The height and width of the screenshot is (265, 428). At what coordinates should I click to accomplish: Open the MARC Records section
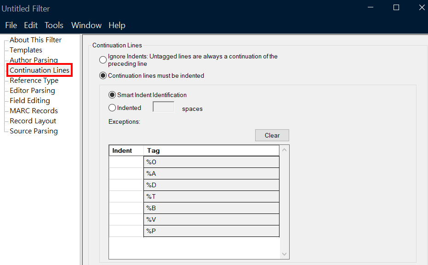pos(34,110)
